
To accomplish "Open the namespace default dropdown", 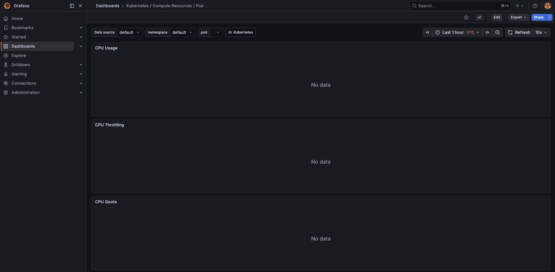I will click(182, 32).
